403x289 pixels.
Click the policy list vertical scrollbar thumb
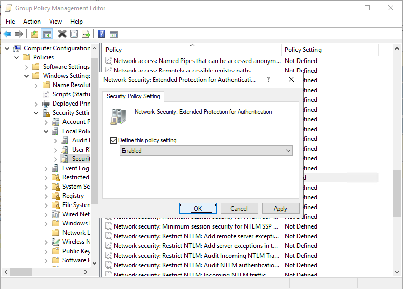[397, 193]
